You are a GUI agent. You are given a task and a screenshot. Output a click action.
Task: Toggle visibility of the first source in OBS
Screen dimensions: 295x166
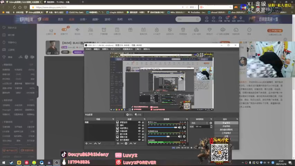coord(139,122)
